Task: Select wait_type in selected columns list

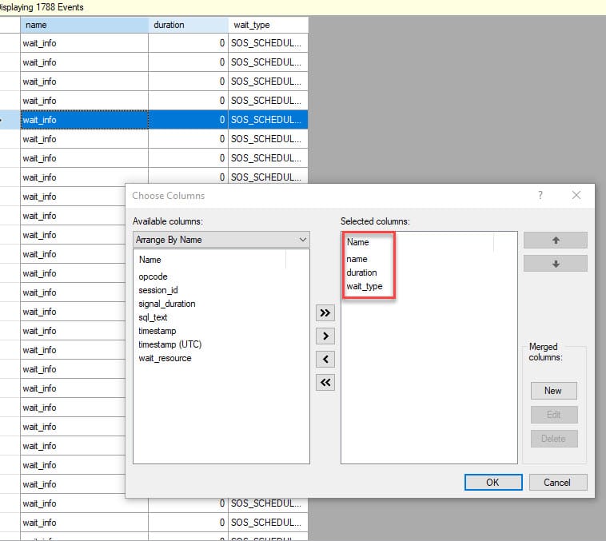Action: click(365, 286)
